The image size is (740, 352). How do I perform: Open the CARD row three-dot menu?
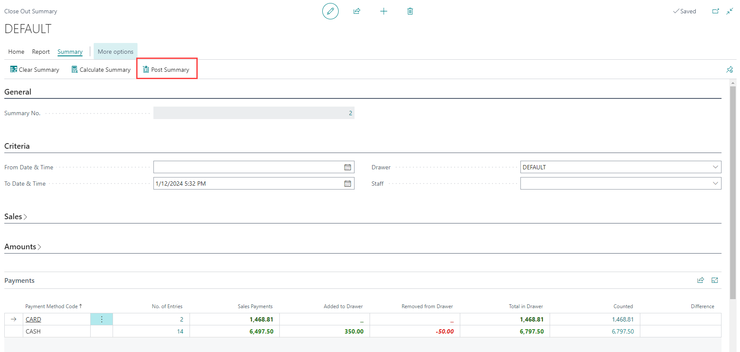click(x=101, y=319)
